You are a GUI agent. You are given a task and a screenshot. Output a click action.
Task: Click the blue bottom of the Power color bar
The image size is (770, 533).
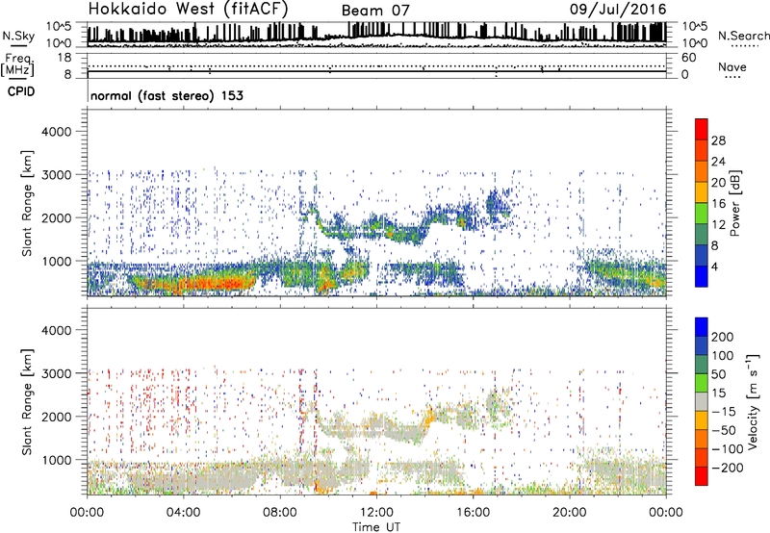pyautogui.click(x=702, y=276)
